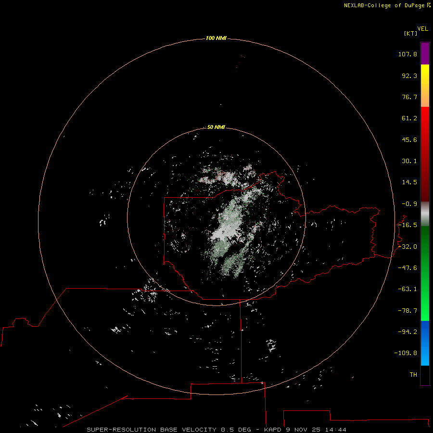433x433 pixels.
Task: Click the green segment of velocity color bar
Action: coord(425,273)
